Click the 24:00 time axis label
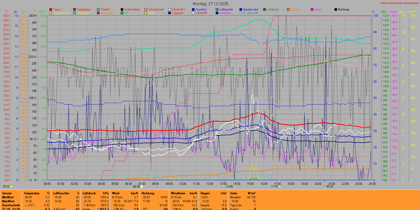Screen dimensions: 420x210 [372, 184]
